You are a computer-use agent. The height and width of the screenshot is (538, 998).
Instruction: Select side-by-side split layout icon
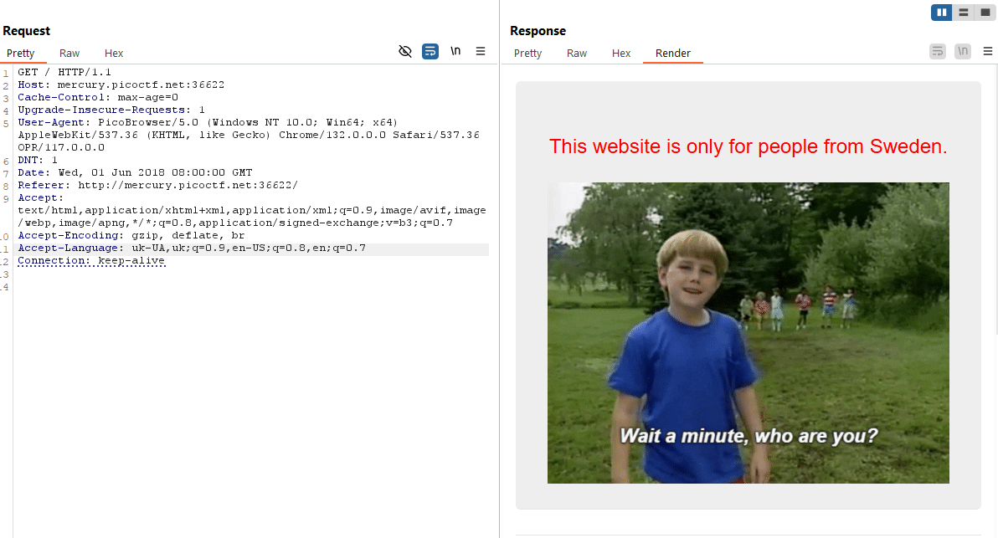pos(942,13)
